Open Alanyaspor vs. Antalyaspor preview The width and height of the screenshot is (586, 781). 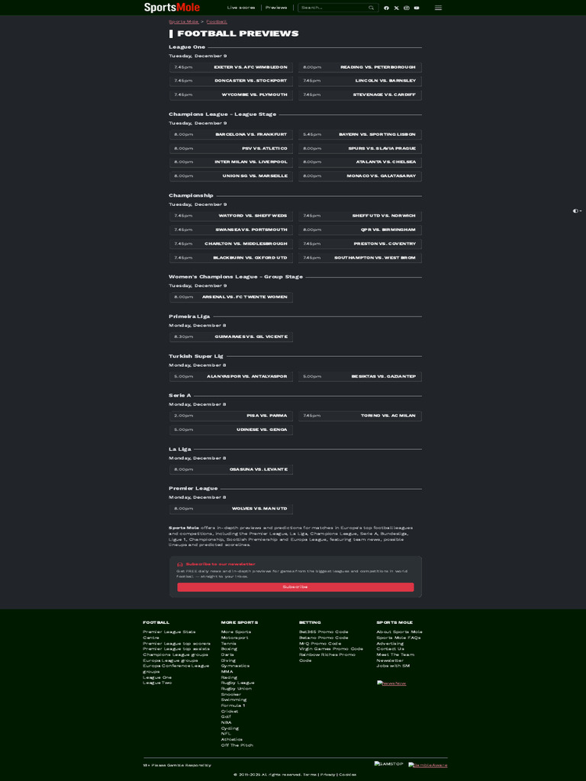coord(231,377)
